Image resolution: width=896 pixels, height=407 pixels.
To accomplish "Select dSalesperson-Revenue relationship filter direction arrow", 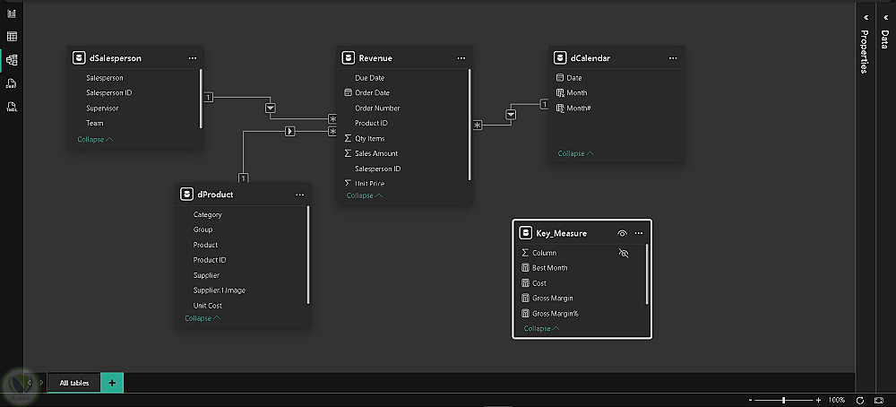I will tap(271, 108).
